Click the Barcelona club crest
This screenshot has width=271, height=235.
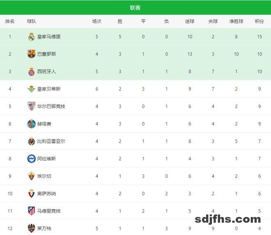[x=31, y=54]
